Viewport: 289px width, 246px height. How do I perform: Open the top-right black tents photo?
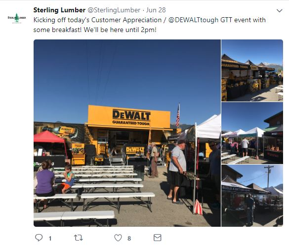click(252, 70)
